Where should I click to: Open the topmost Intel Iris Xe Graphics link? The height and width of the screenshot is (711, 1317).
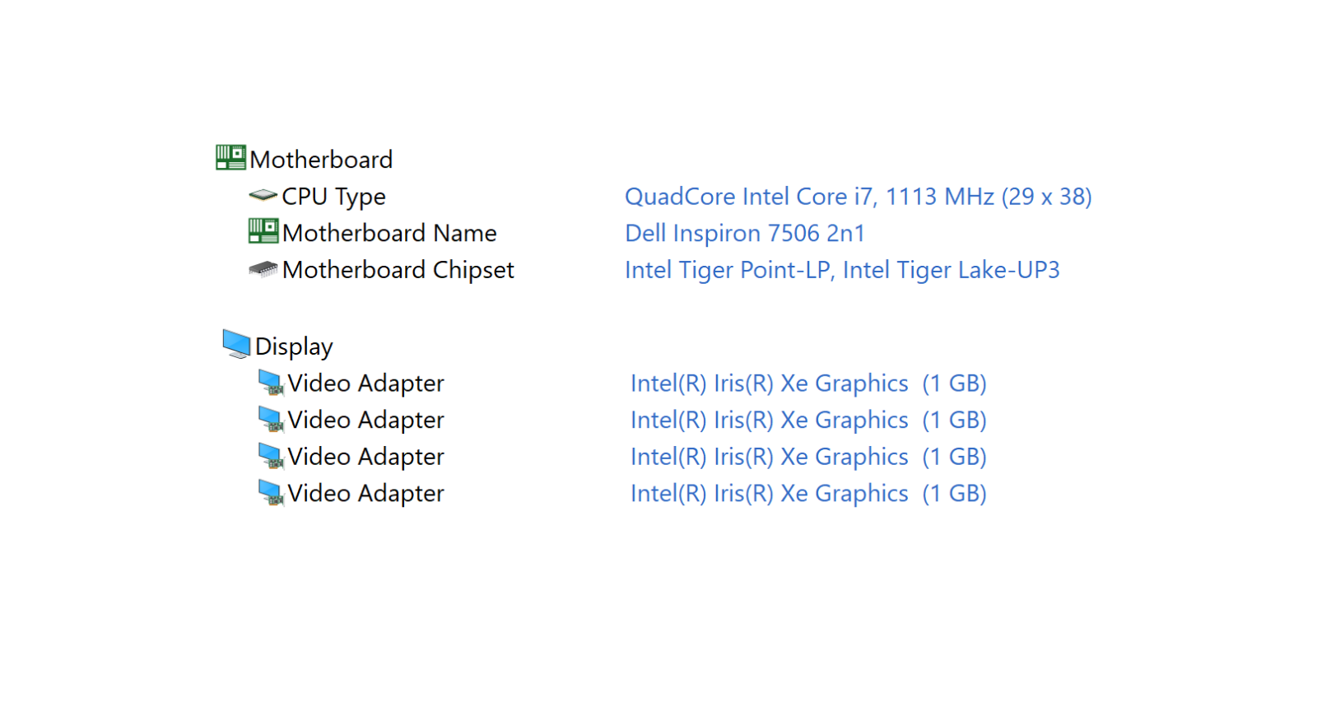click(x=808, y=383)
